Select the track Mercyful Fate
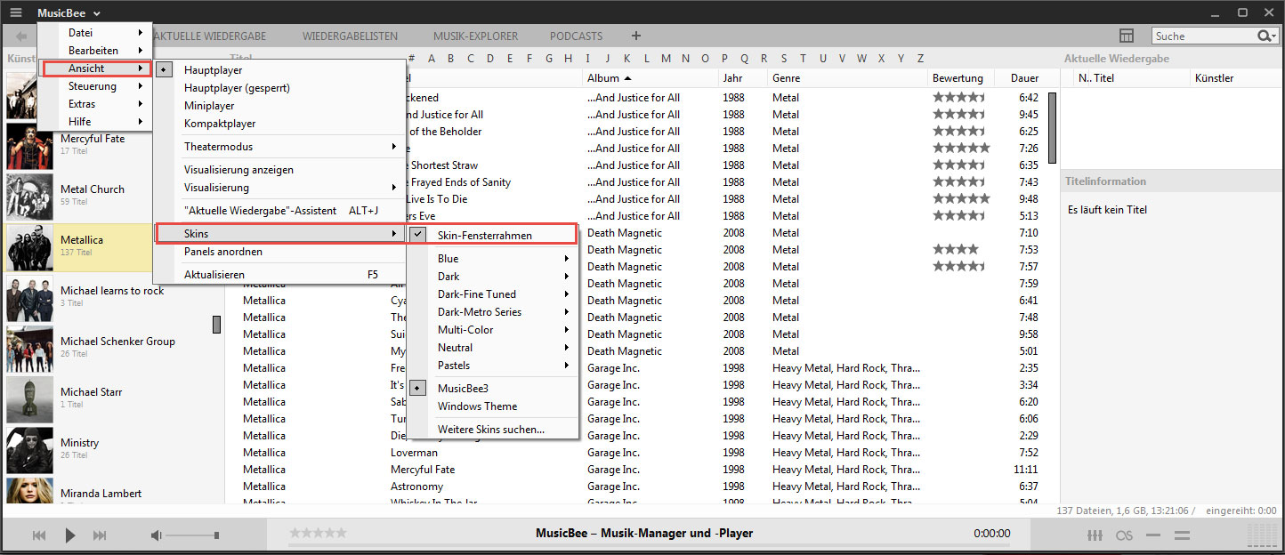Screen dimensions: 1285x555 click(424, 470)
